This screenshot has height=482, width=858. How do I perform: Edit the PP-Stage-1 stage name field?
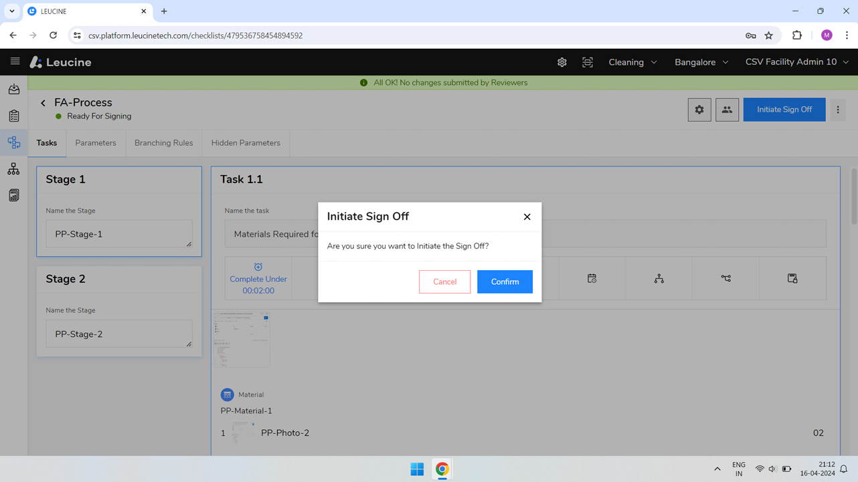(x=119, y=234)
